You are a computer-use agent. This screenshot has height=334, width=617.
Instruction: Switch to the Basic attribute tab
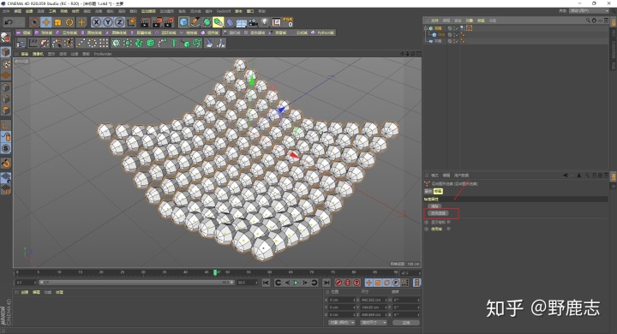point(428,191)
